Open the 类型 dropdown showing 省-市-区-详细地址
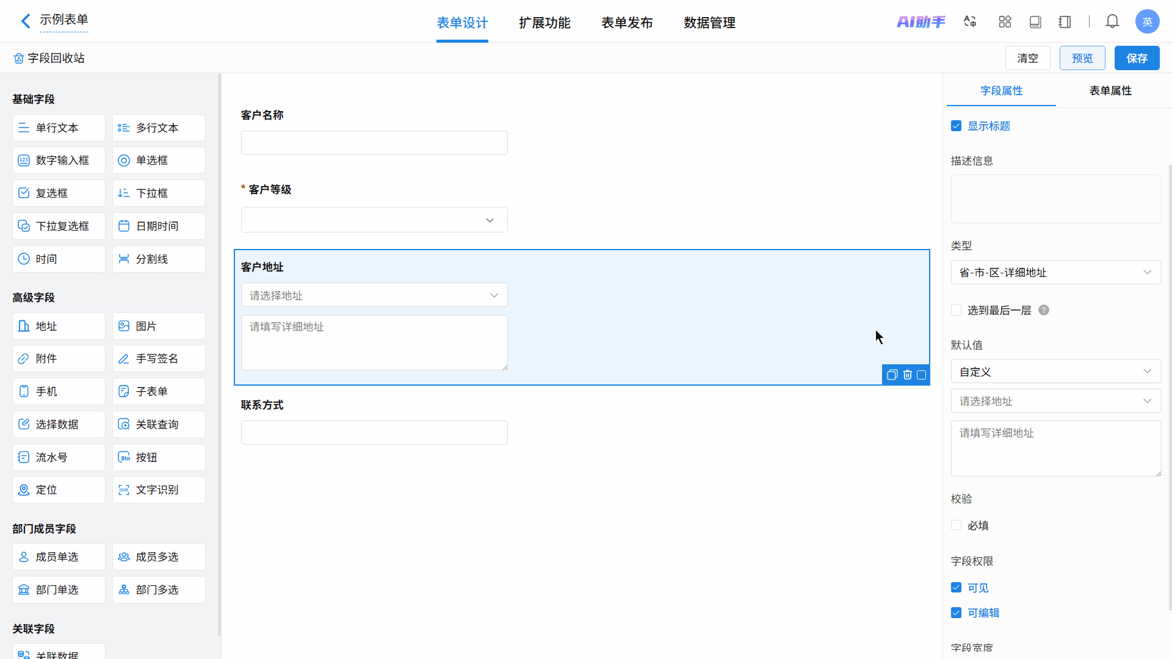 [x=1055, y=272]
